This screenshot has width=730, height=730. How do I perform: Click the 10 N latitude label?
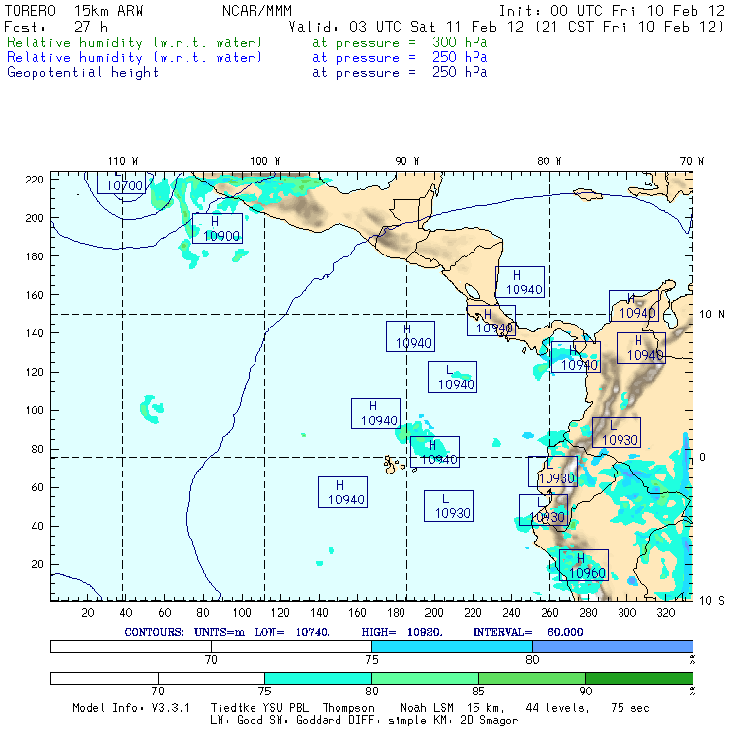[710, 314]
